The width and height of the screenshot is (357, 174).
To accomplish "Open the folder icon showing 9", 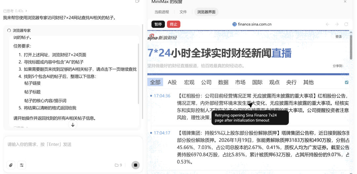I will pyautogui.click(x=118, y=165).
